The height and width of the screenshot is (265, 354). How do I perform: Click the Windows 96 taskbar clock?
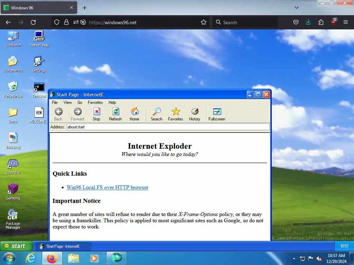pyautogui.click(x=344, y=246)
